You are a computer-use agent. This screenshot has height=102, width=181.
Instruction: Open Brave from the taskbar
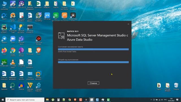point(75,100)
